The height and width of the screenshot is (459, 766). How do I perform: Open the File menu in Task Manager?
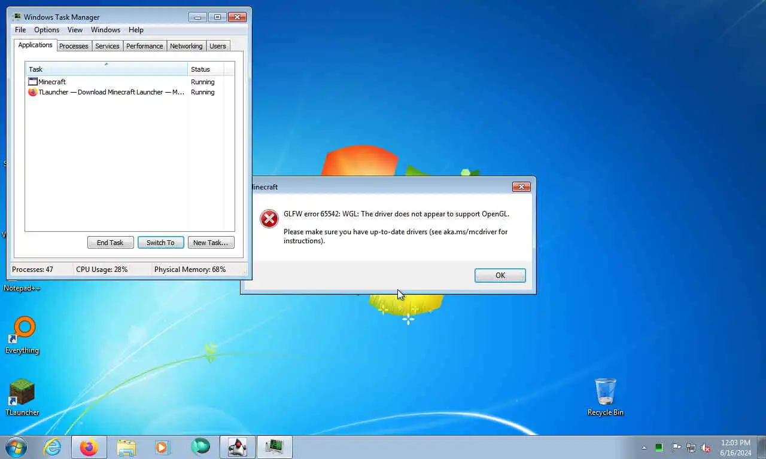click(x=20, y=30)
